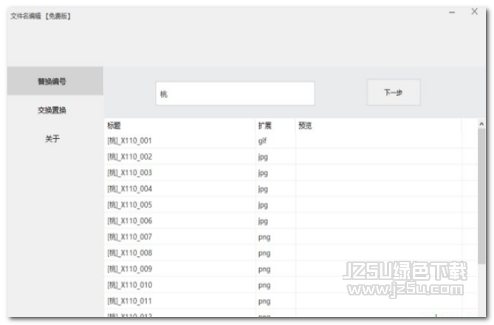Select the file row [桃]_X110_006
Image resolution: width=494 pixels, height=325 pixels.
pyautogui.click(x=130, y=221)
